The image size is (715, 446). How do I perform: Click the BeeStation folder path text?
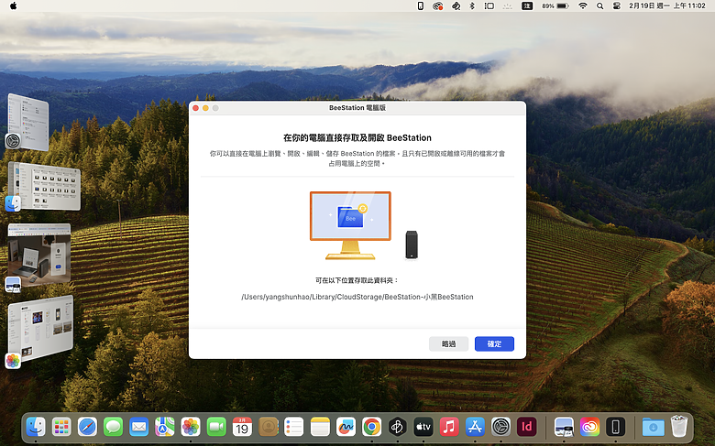[357, 297]
